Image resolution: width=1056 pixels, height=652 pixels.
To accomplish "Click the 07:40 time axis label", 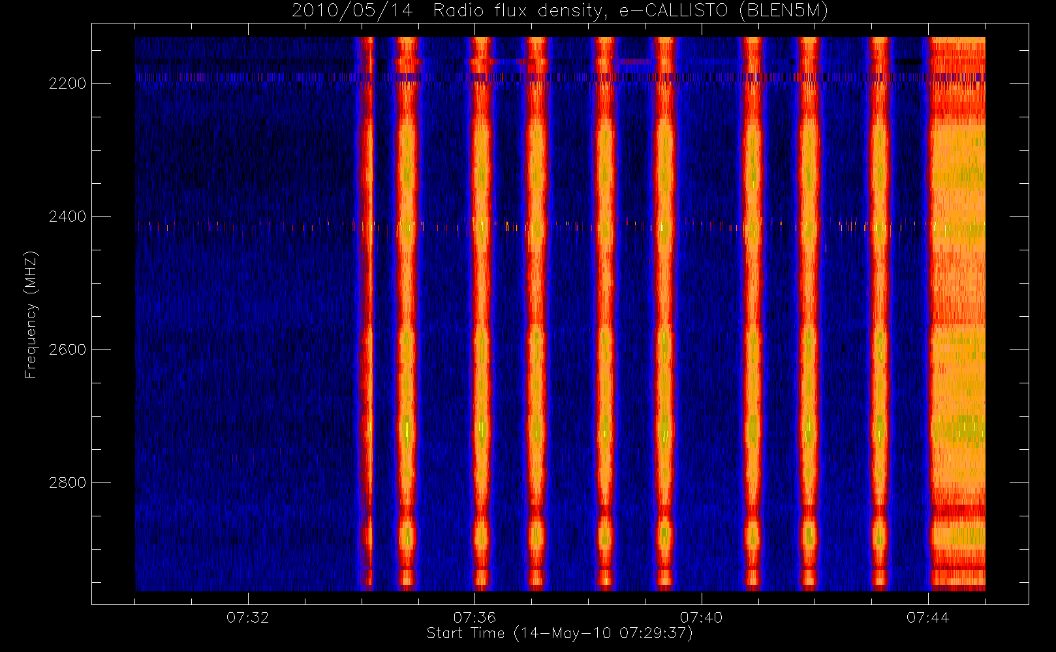I will coord(701,617).
